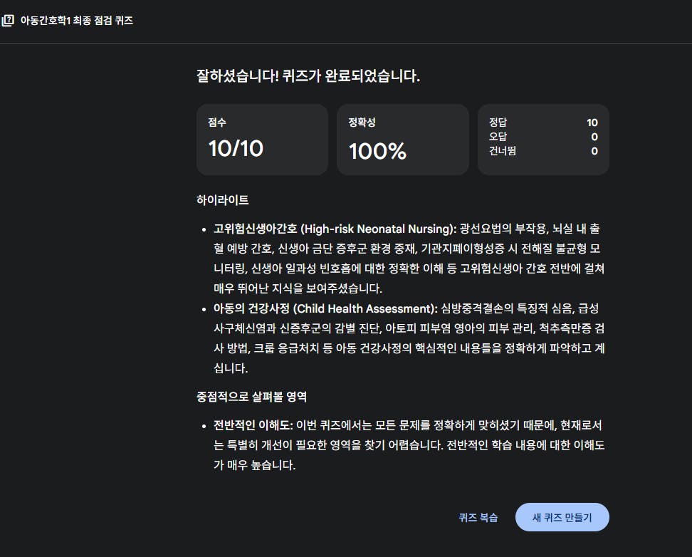
Task: Select the quiz title 아동간호학1 최종 점검 퀴즈
Action: click(x=77, y=21)
